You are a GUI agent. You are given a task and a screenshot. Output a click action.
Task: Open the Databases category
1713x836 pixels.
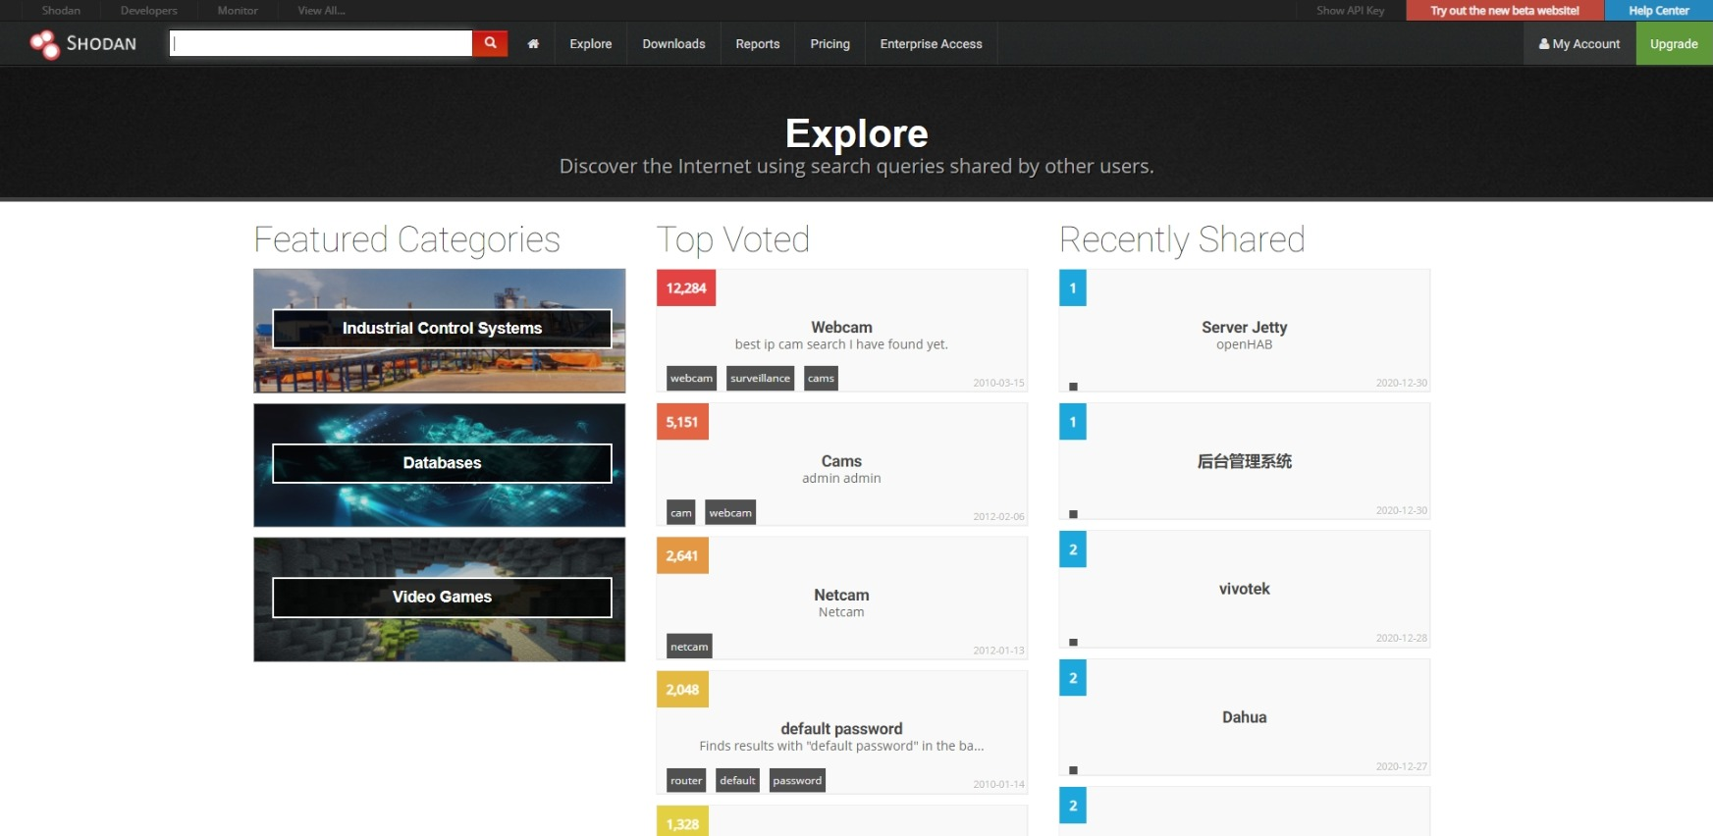pos(442,463)
